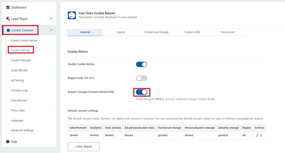Click 'denied' under Advertisment column
The height and width of the screenshot is (153, 285).
(73, 135)
